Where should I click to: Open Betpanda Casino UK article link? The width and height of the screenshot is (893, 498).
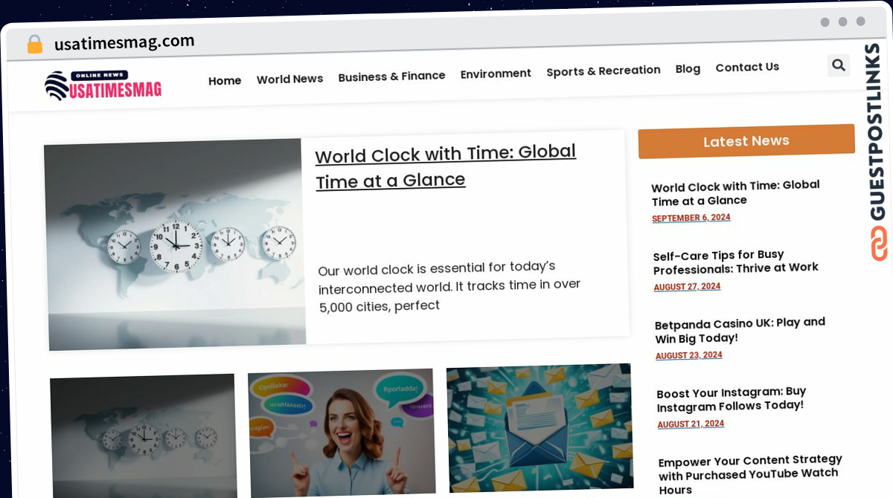(x=740, y=331)
